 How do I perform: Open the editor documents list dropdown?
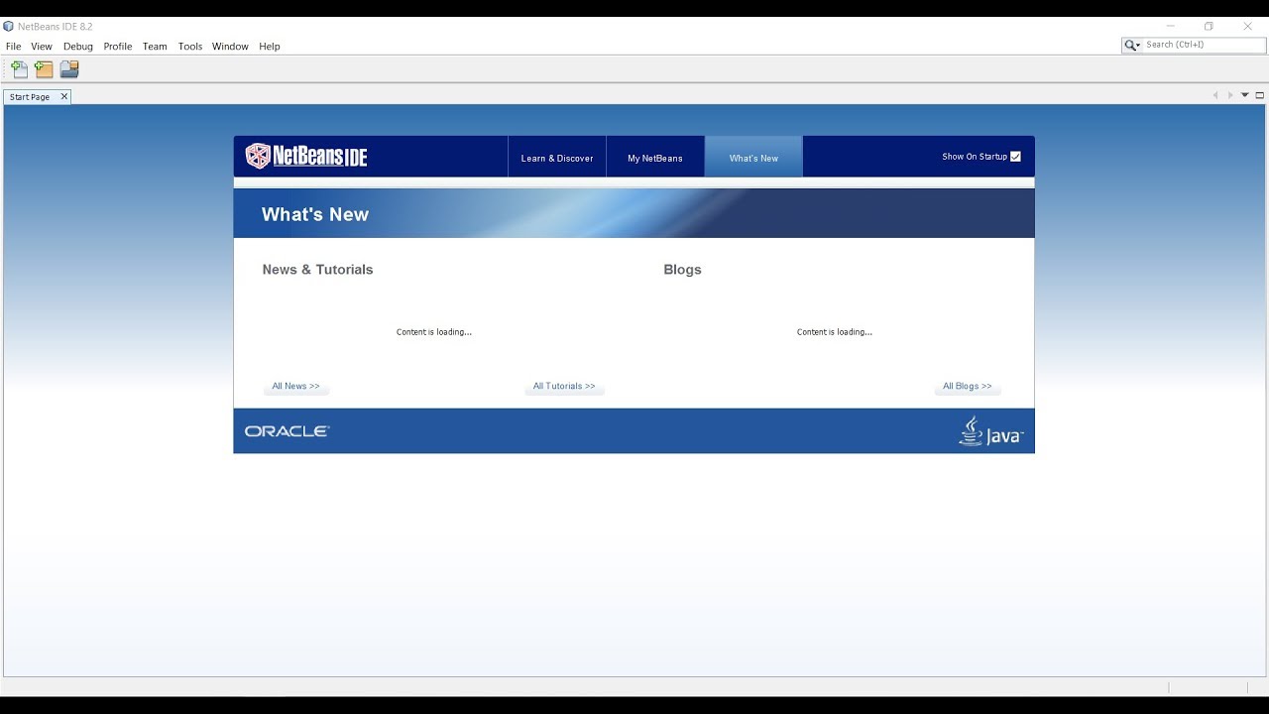[x=1245, y=96]
